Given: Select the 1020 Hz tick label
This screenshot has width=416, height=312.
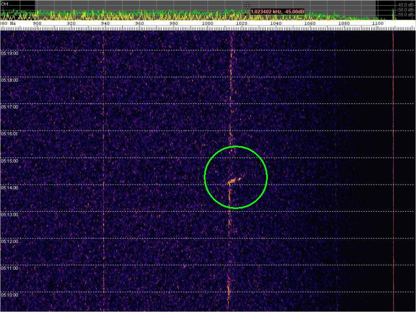Looking at the screenshot, I should pos(242,23).
